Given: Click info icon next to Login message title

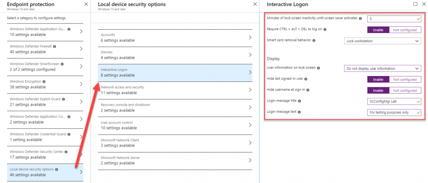Looking at the screenshot, I should coord(299,101).
